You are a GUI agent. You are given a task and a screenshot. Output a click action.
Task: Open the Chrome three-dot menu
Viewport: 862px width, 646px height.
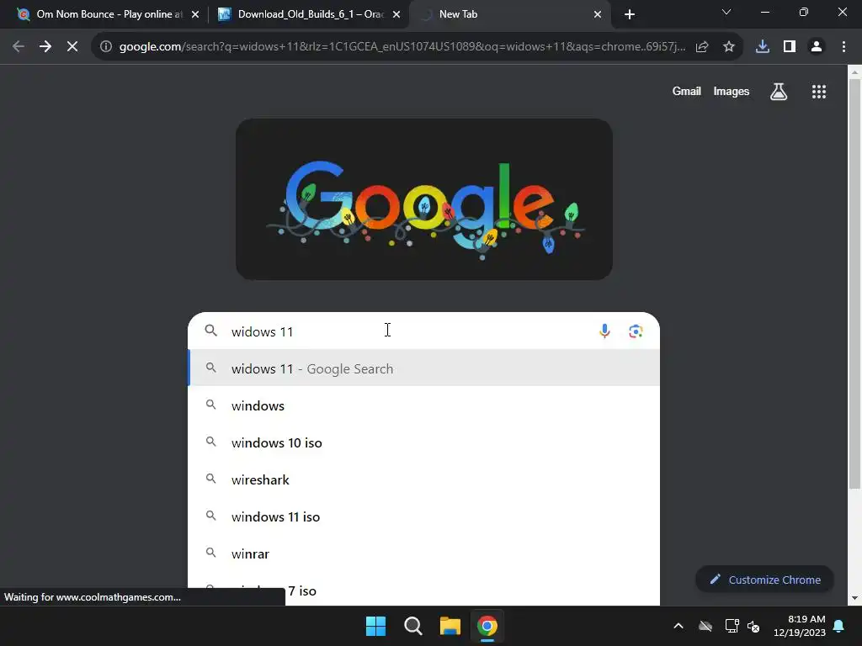tap(843, 47)
